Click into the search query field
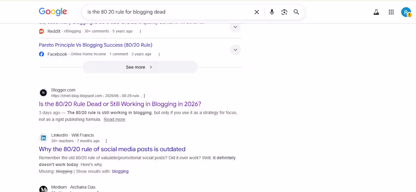416x192 pixels. (x=168, y=12)
